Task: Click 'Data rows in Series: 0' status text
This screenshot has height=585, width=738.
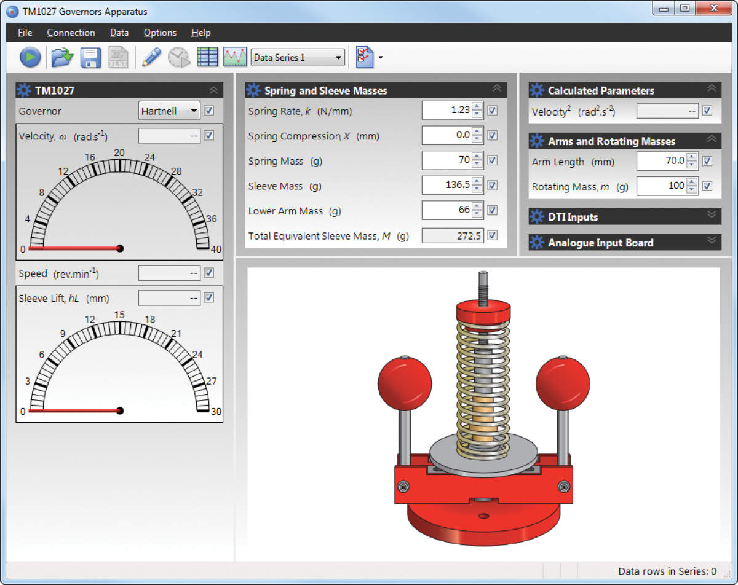Action: (x=667, y=571)
